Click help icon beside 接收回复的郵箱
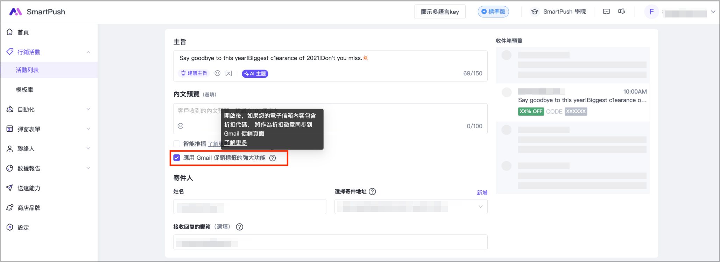The image size is (720, 262). click(x=239, y=227)
